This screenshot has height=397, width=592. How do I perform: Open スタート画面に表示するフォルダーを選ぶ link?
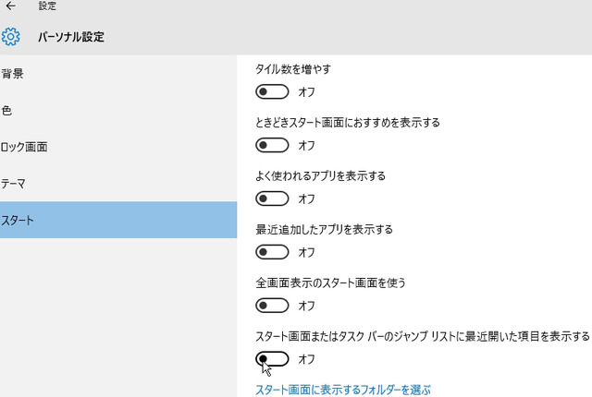[343, 390]
